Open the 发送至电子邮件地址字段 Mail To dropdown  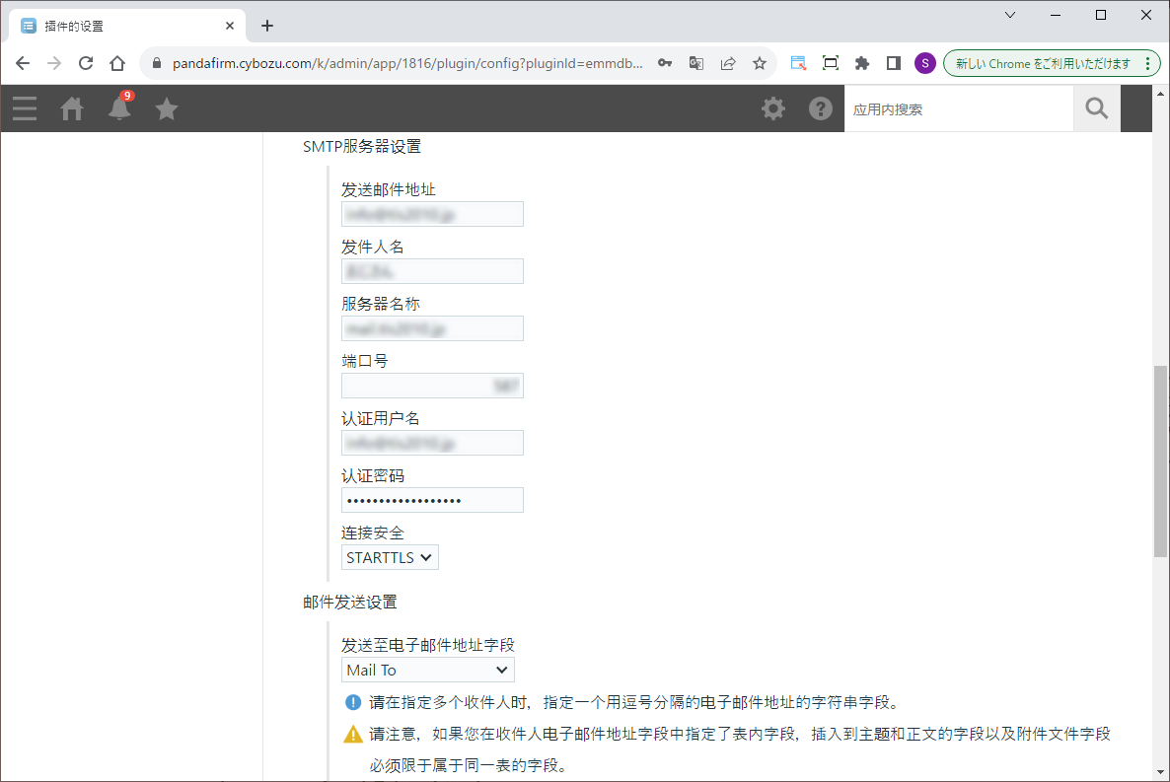pyautogui.click(x=428, y=671)
